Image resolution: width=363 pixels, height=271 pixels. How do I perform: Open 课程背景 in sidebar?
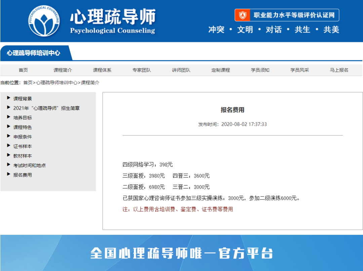[23, 99]
